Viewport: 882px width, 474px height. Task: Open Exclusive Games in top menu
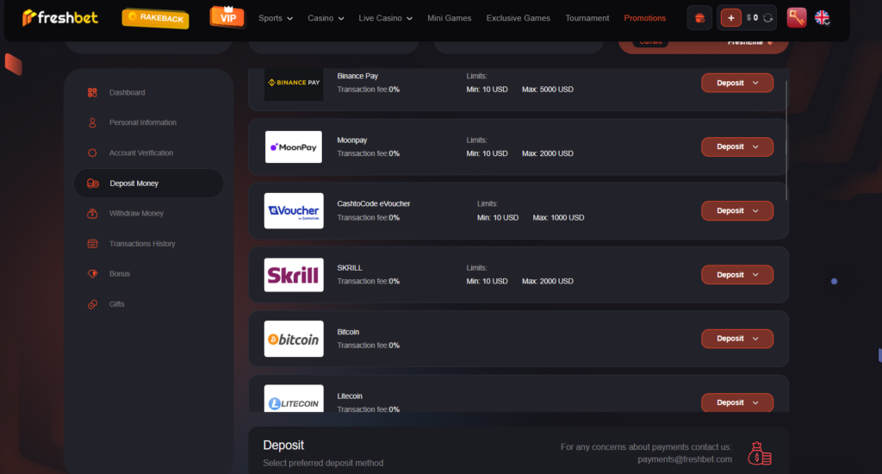518,18
